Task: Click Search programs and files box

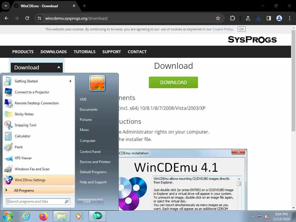Action: point(38,201)
